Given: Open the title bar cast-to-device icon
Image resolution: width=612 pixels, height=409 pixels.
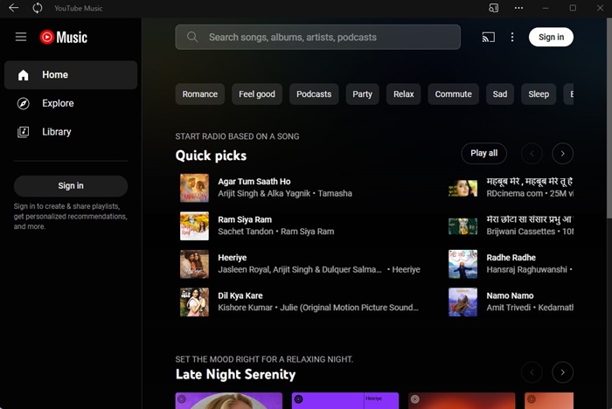Looking at the screenshot, I should 493,8.
